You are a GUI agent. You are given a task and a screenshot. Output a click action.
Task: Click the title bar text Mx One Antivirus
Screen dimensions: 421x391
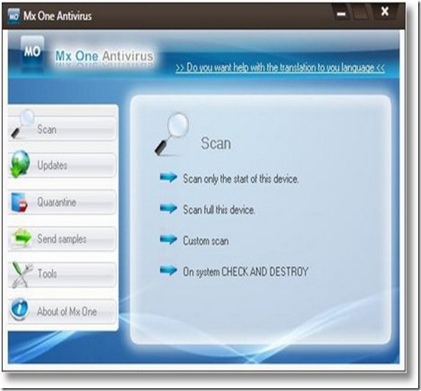point(57,16)
